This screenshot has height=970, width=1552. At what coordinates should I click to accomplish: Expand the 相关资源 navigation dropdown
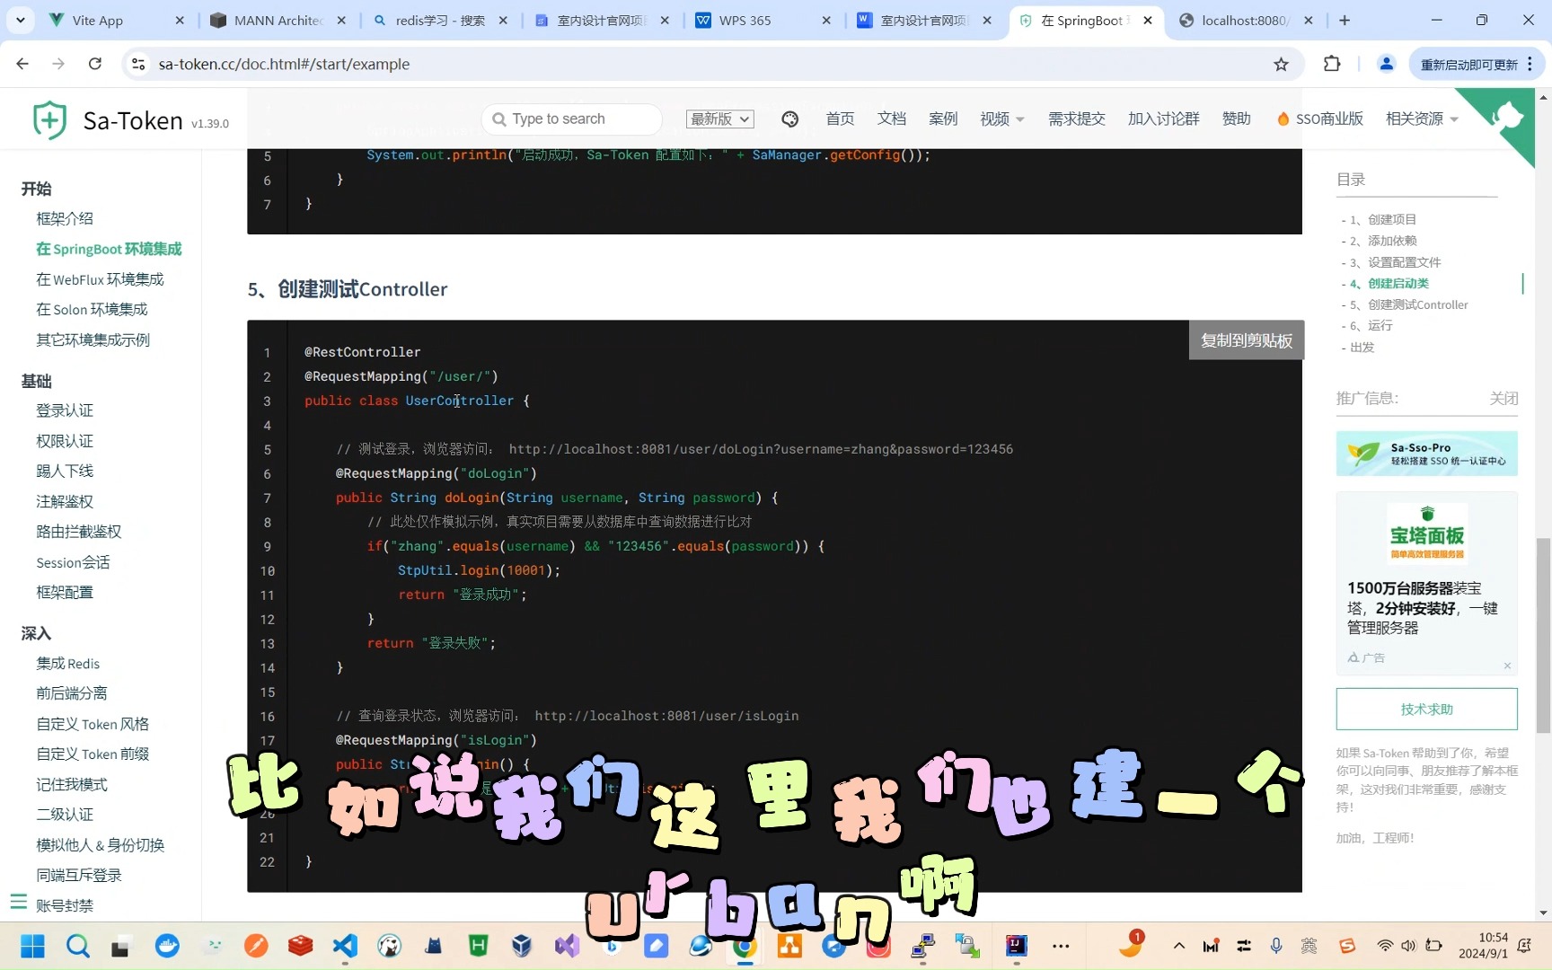pos(1422,119)
